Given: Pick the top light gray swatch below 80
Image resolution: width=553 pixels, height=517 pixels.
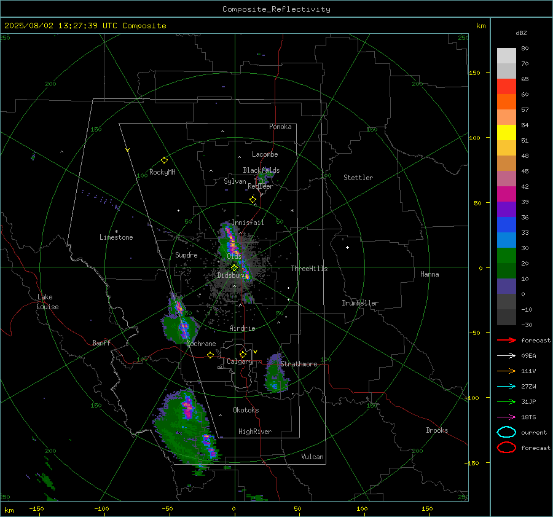Looking at the screenshot, I should [x=506, y=55].
